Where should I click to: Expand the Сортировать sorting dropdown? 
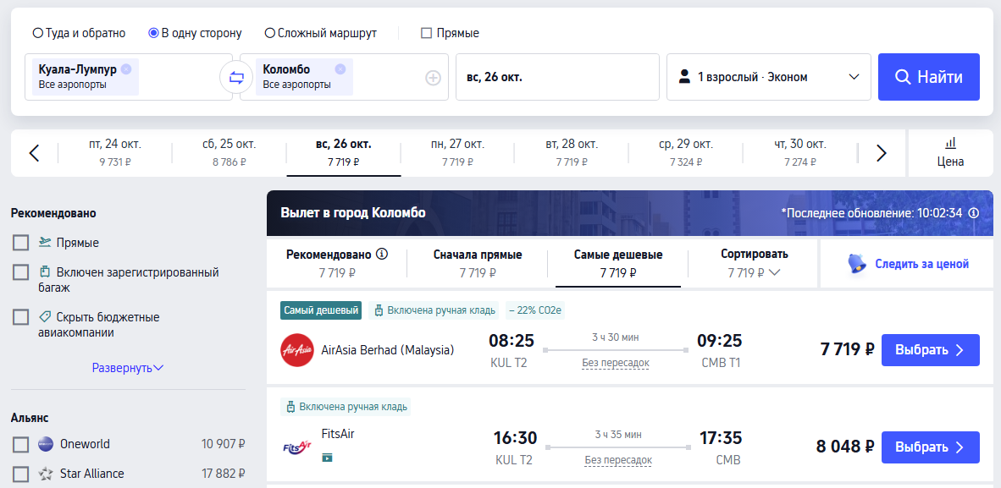pyautogui.click(x=754, y=263)
